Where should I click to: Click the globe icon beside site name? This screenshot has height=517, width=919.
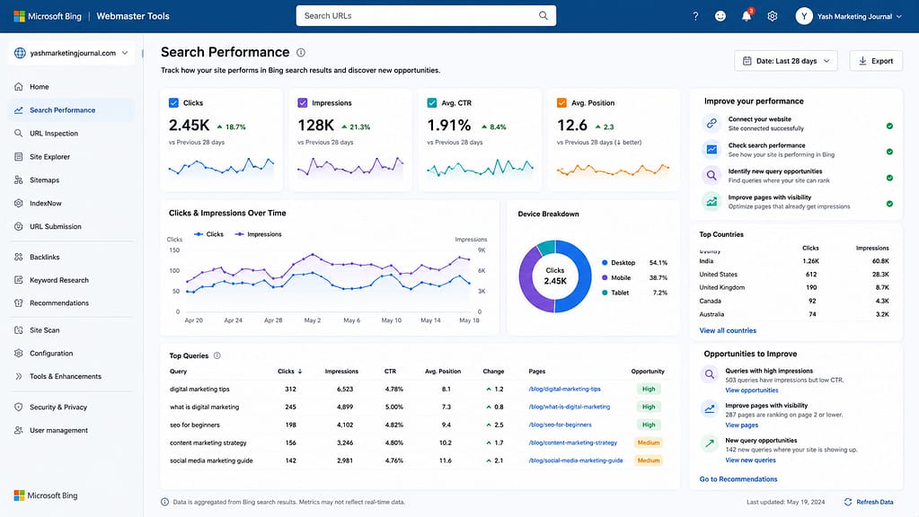[20, 53]
